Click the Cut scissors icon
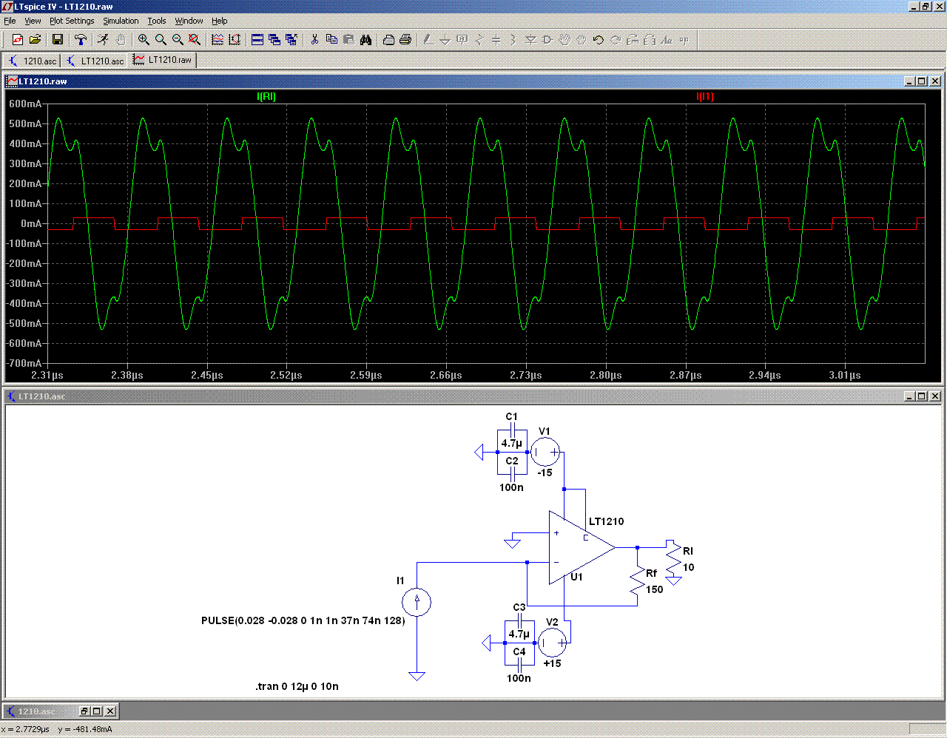947x738 pixels. [x=314, y=40]
